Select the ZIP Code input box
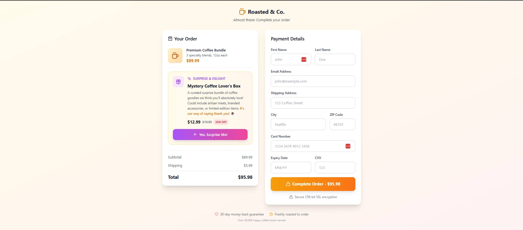 [x=342, y=124]
